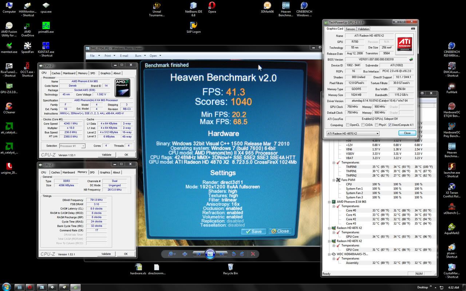Click Validate in the CPU-Z memory window
466x291 pixels.
[106, 254]
